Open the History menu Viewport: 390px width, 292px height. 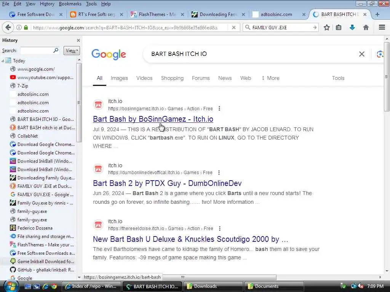(x=47, y=4)
